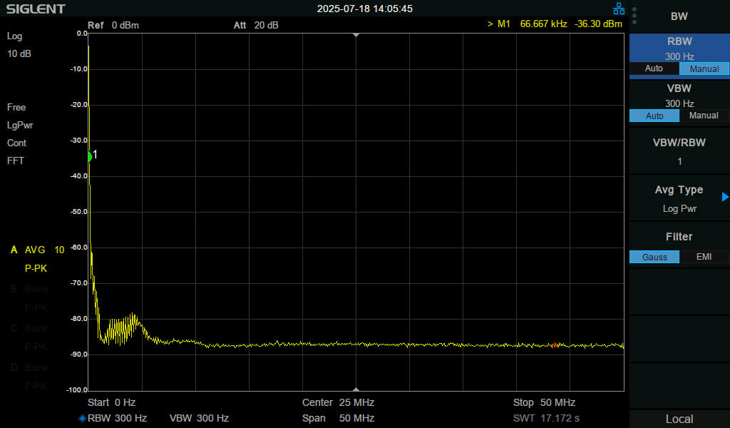Click the SWT 17.172 s sweep time
This screenshot has width=730, height=428.
click(x=546, y=418)
